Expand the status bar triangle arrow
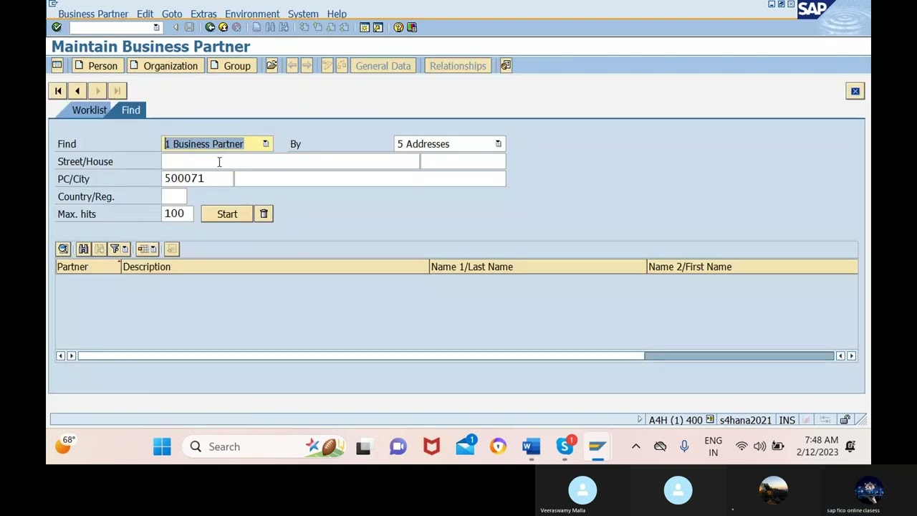The height and width of the screenshot is (516, 917). point(640,420)
